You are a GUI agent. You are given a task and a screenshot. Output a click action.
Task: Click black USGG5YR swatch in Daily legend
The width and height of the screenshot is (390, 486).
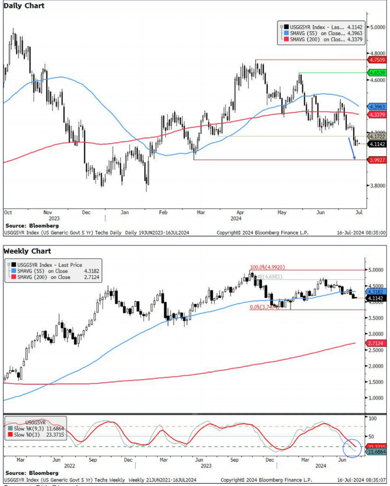pyautogui.click(x=286, y=27)
